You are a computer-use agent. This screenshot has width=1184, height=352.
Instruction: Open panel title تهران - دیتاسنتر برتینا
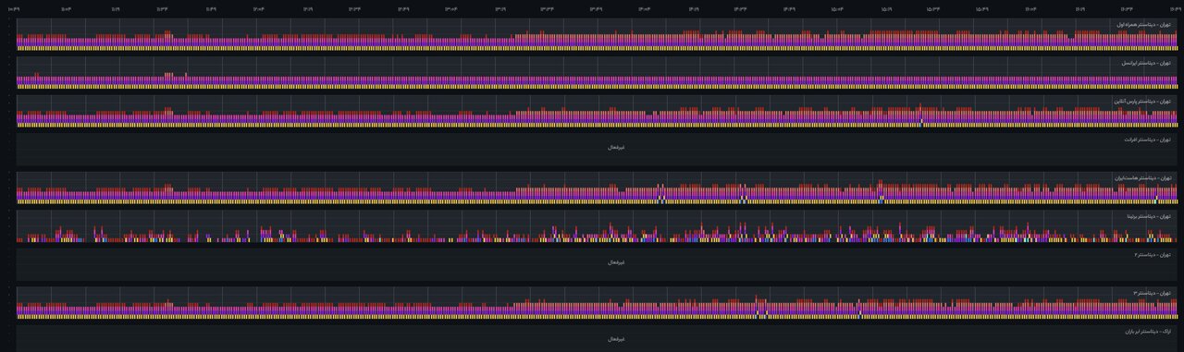[x=1149, y=216]
